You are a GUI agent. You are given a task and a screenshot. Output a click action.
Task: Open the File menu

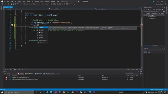tap(5, 1)
